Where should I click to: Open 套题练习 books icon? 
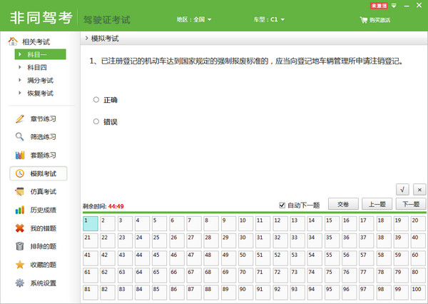tap(19, 156)
